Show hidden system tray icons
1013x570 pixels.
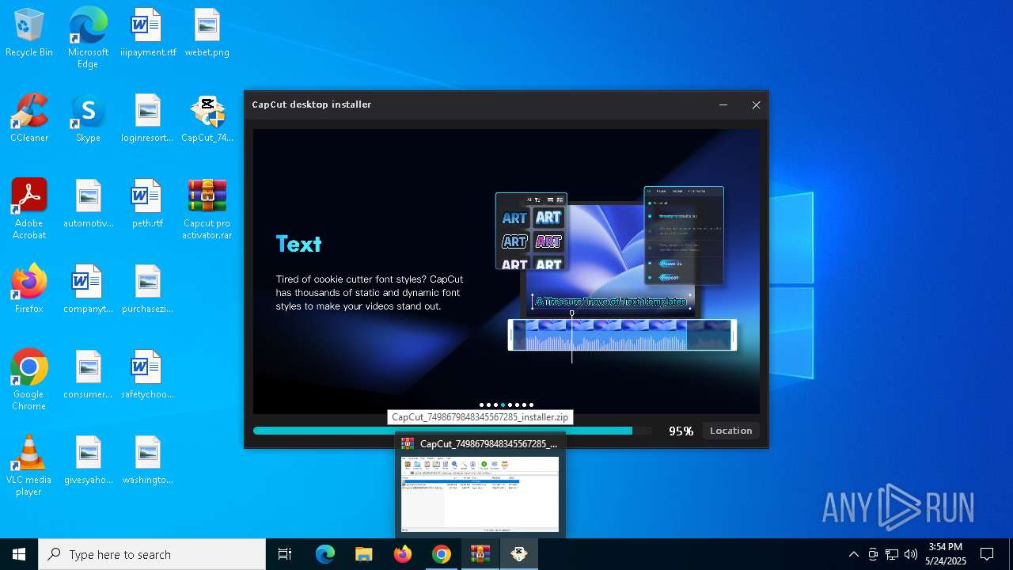tap(853, 554)
